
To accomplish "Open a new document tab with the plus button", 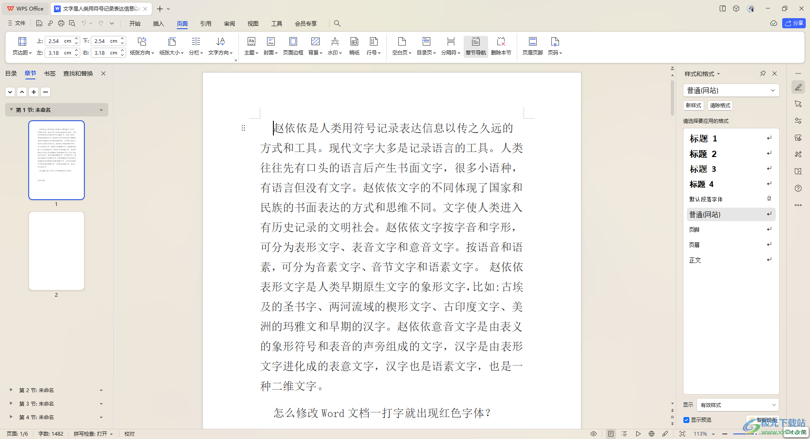I will [160, 8].
